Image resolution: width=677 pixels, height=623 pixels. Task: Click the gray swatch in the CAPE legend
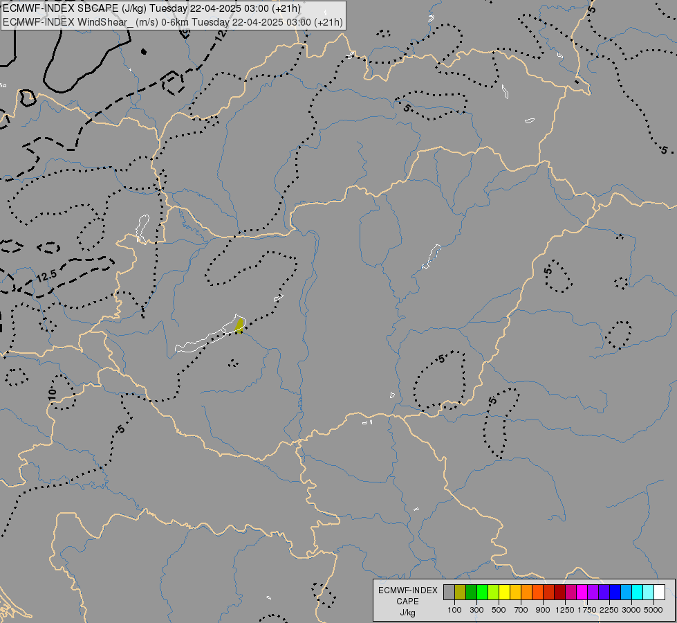click(449, 593)
